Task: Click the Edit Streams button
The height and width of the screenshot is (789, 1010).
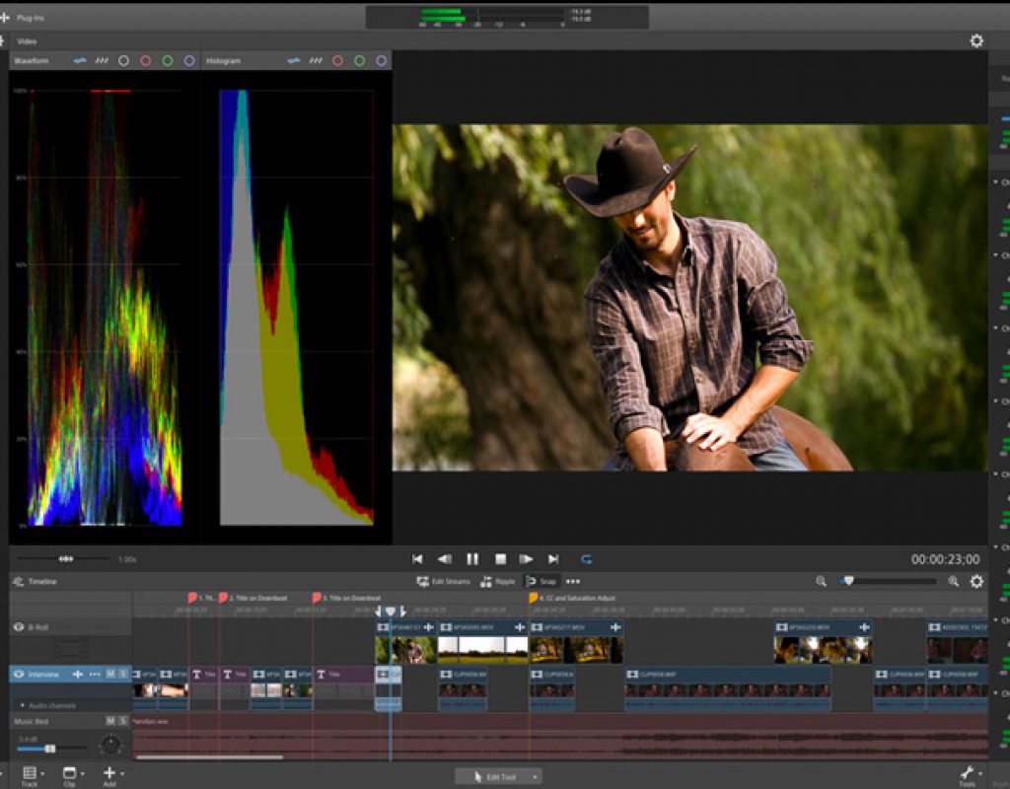Action: tap(443, 582)
